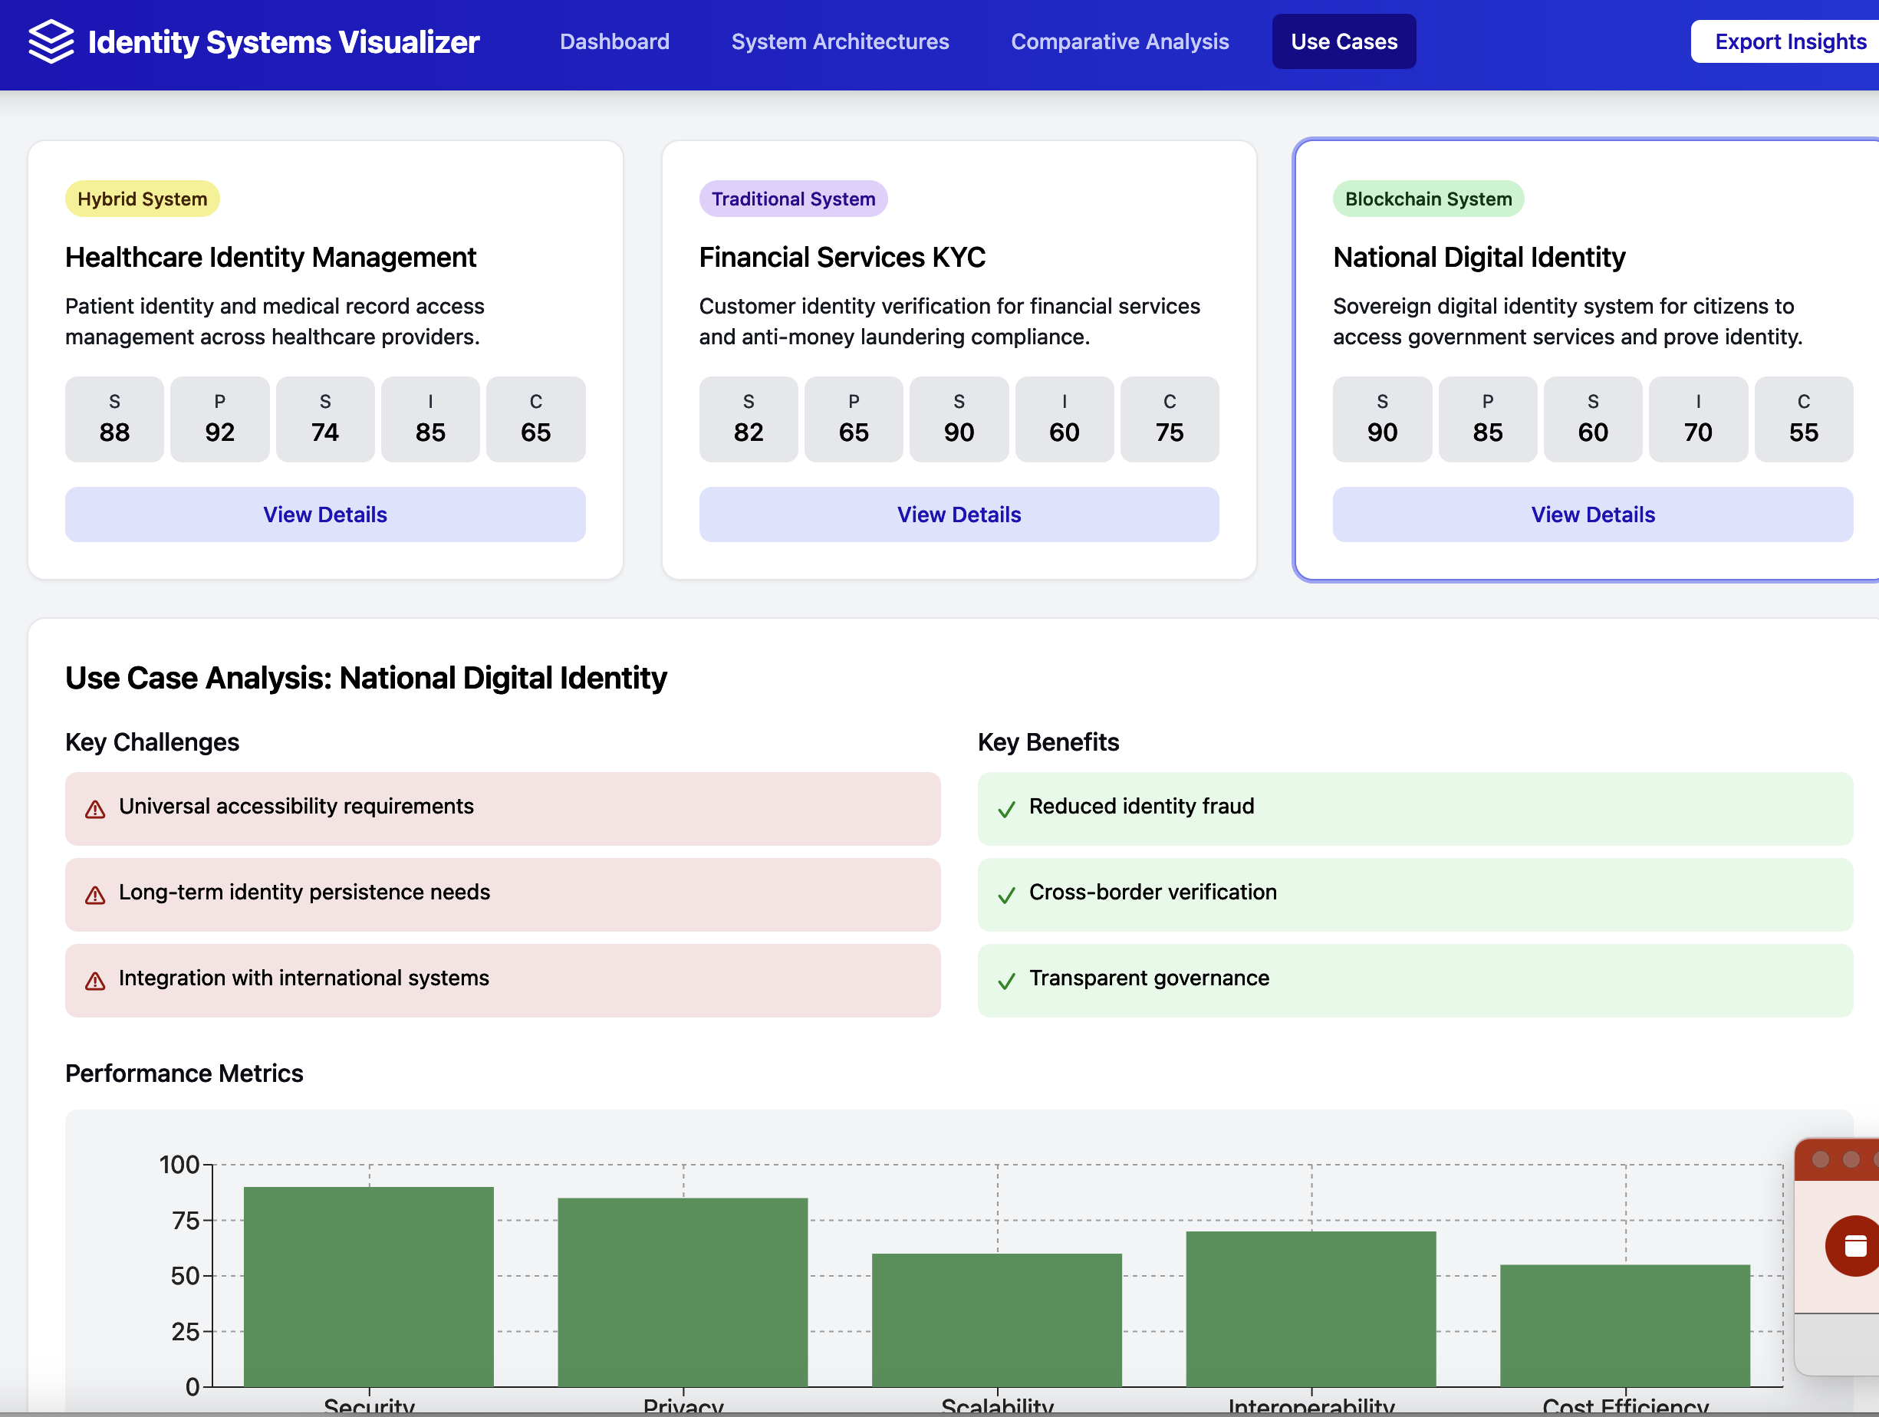Select the Use Cases tab
Screen dimensions: 1879x1417
(x=1343, y=41)
